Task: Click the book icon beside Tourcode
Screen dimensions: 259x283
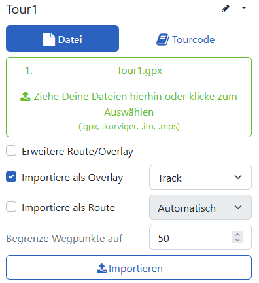Action: [x=162, y=39]
